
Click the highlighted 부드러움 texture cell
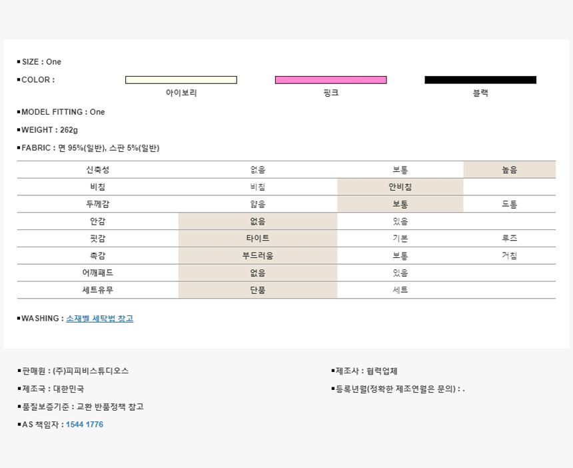(257, 256)
